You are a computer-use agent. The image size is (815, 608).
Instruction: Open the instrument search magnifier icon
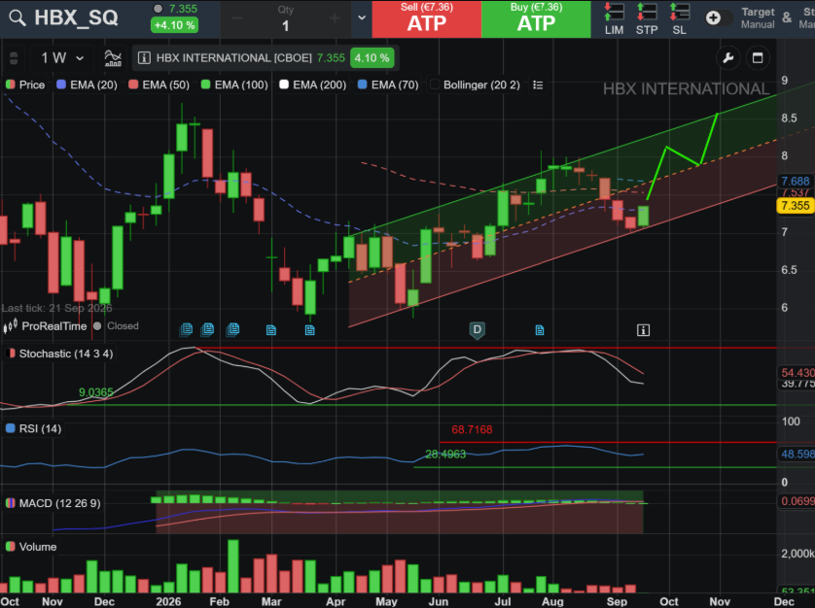point(18,18)
